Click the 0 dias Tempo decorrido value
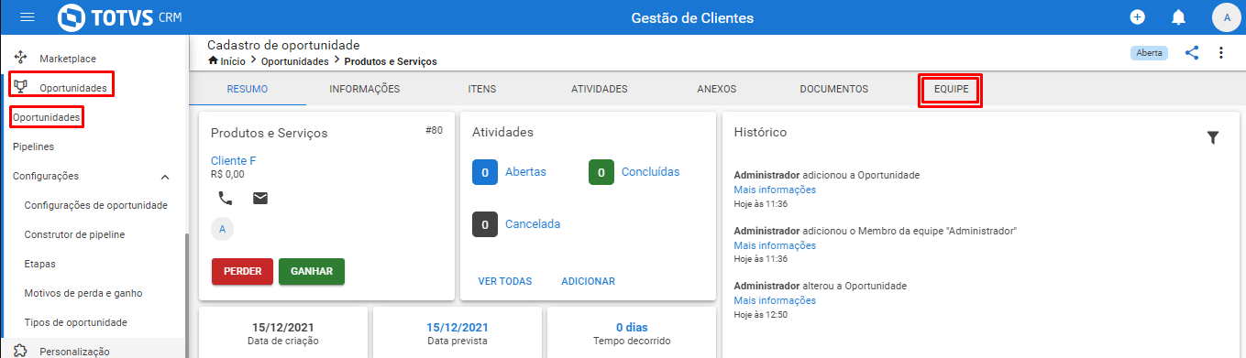The image size is (1246, 358). tap(631, 327)
